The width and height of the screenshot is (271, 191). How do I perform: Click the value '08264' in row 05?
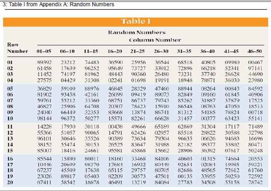click(208, 89)
